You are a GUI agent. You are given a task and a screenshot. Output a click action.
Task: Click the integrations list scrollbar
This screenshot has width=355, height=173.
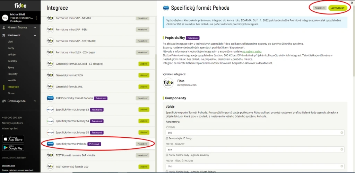point(155,113)
